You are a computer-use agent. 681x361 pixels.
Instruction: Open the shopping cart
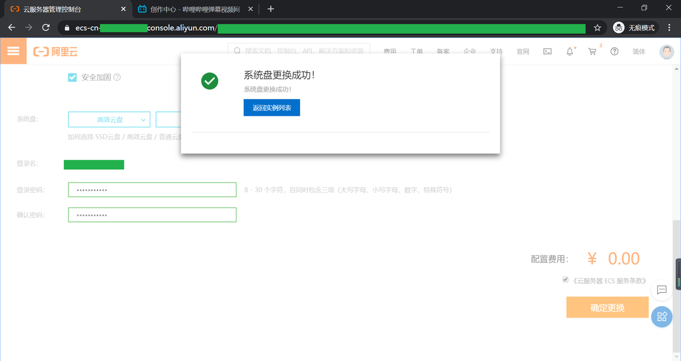click(x=592, y=51)
